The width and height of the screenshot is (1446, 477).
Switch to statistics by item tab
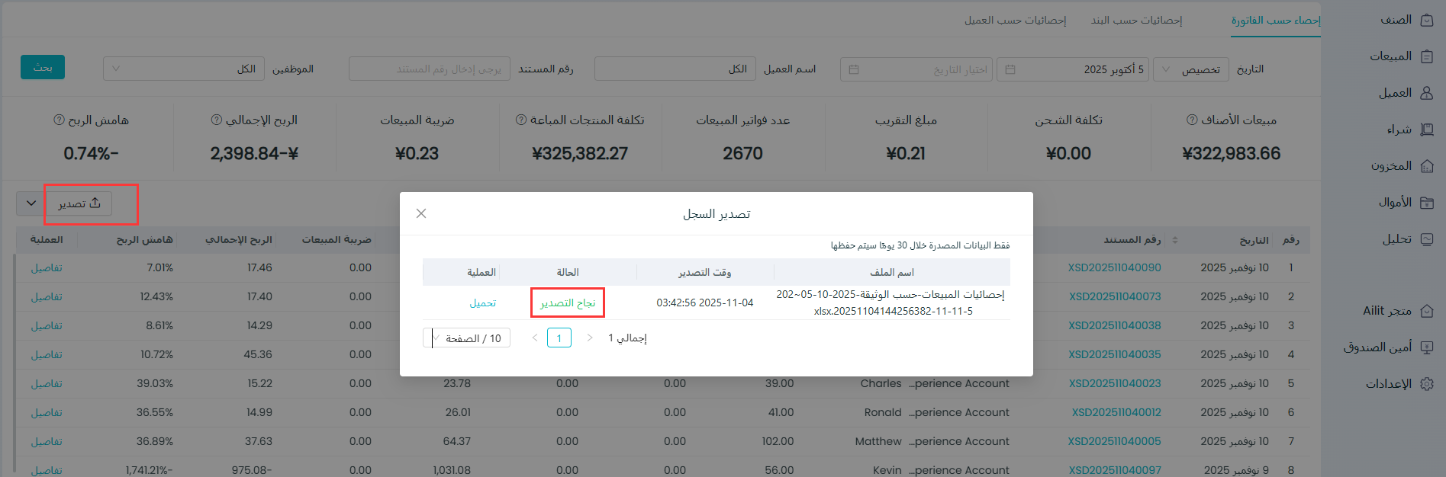tap(1135, 20)
